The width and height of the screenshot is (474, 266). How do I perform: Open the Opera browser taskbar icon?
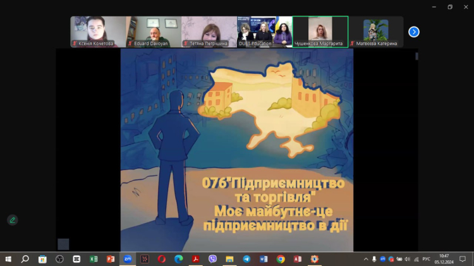162,259
